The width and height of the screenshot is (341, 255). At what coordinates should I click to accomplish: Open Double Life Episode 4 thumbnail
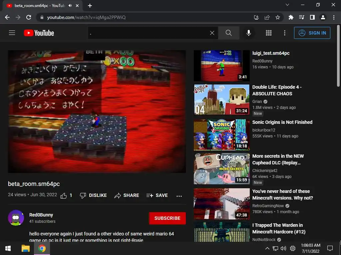221,100
